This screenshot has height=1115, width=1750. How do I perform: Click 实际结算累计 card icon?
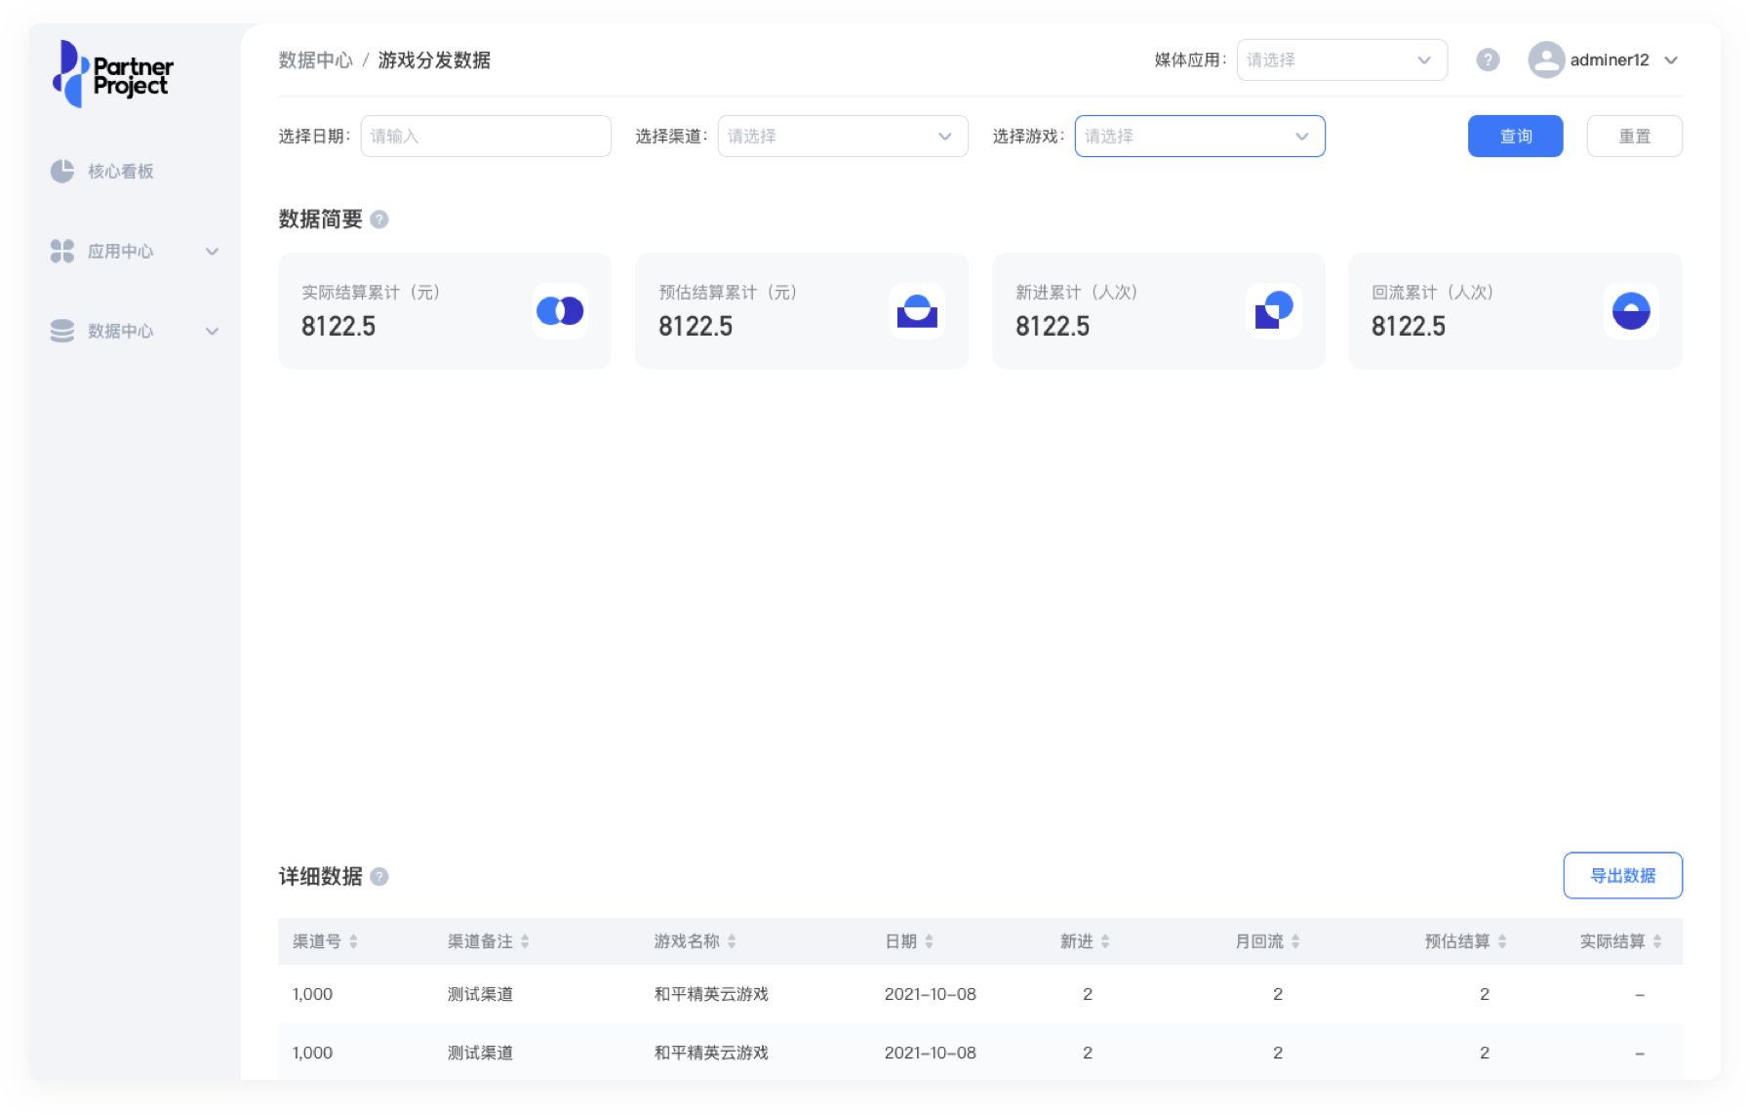(x=560, y=311)
